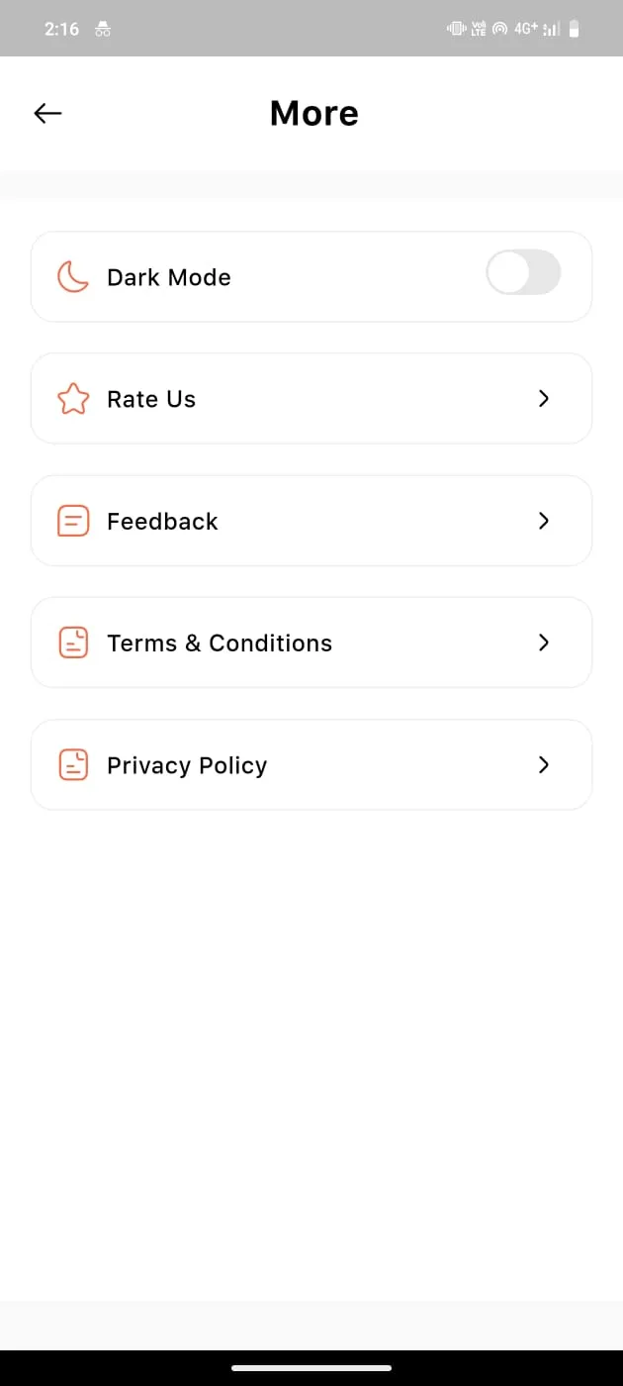This screenshot has height=1386, width=623.
Task: Tap the incognito icon in status bar
Action: click(x=103, y=29)
